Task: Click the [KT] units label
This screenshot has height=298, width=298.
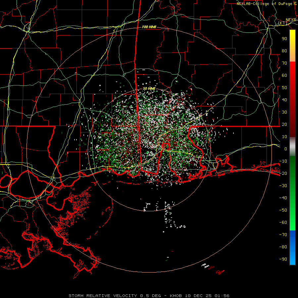Action: point(283,23)
